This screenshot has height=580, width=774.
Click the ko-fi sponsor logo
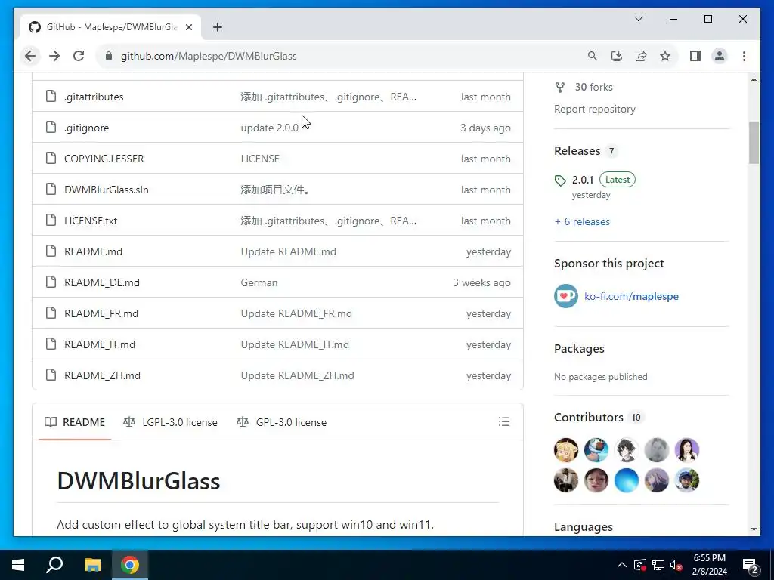(565, 296)
